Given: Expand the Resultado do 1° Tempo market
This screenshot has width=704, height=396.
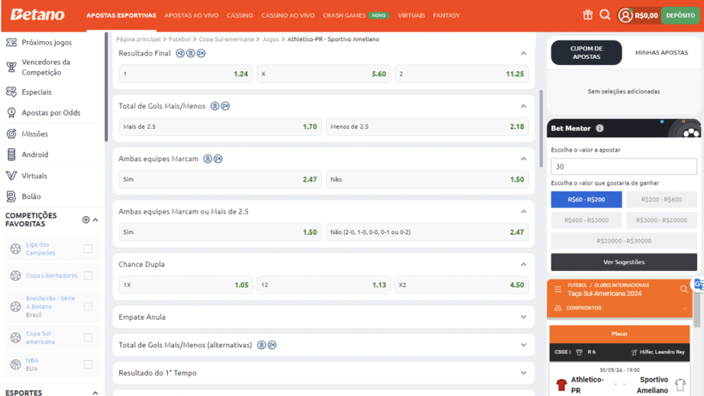Looking at the screenshot, I should pos(523,373).
